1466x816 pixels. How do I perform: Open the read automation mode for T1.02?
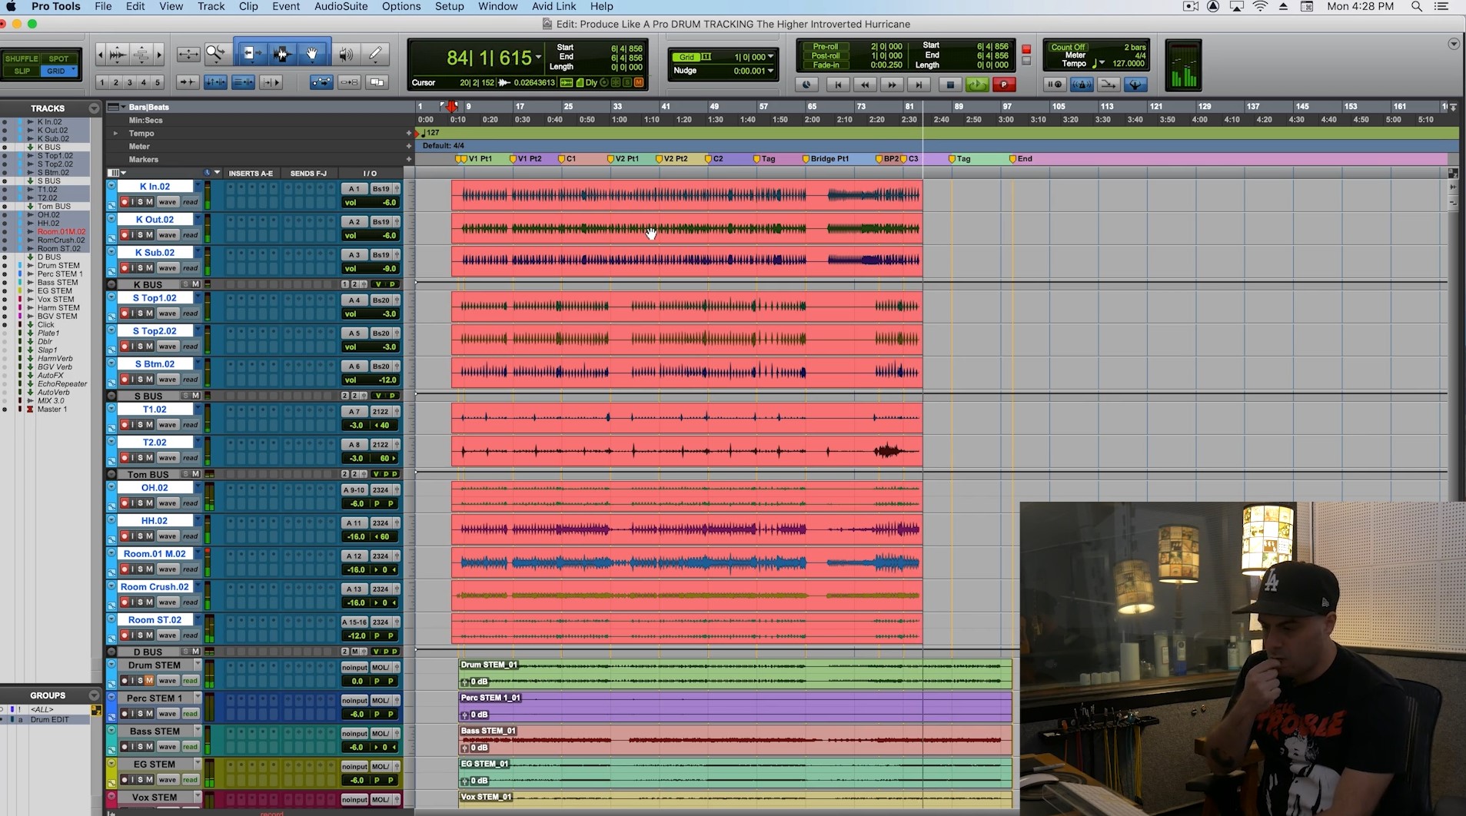tap(191, 425)
